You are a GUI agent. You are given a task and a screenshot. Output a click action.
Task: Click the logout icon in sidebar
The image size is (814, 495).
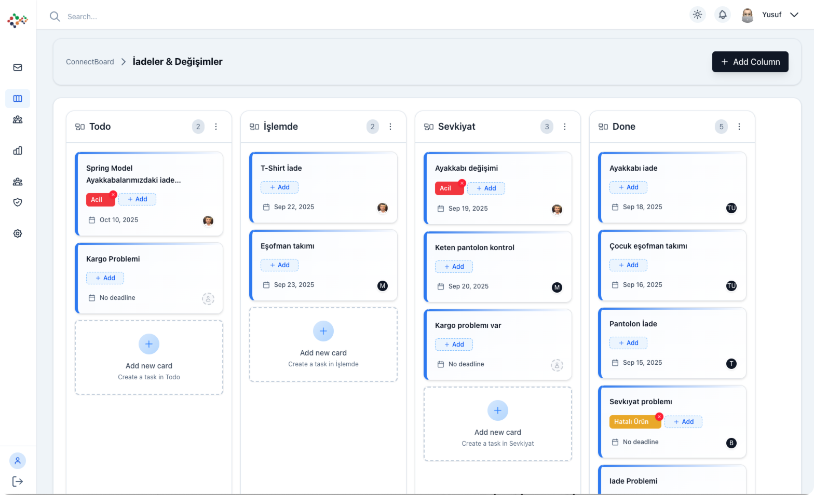(x=18, y=482)
